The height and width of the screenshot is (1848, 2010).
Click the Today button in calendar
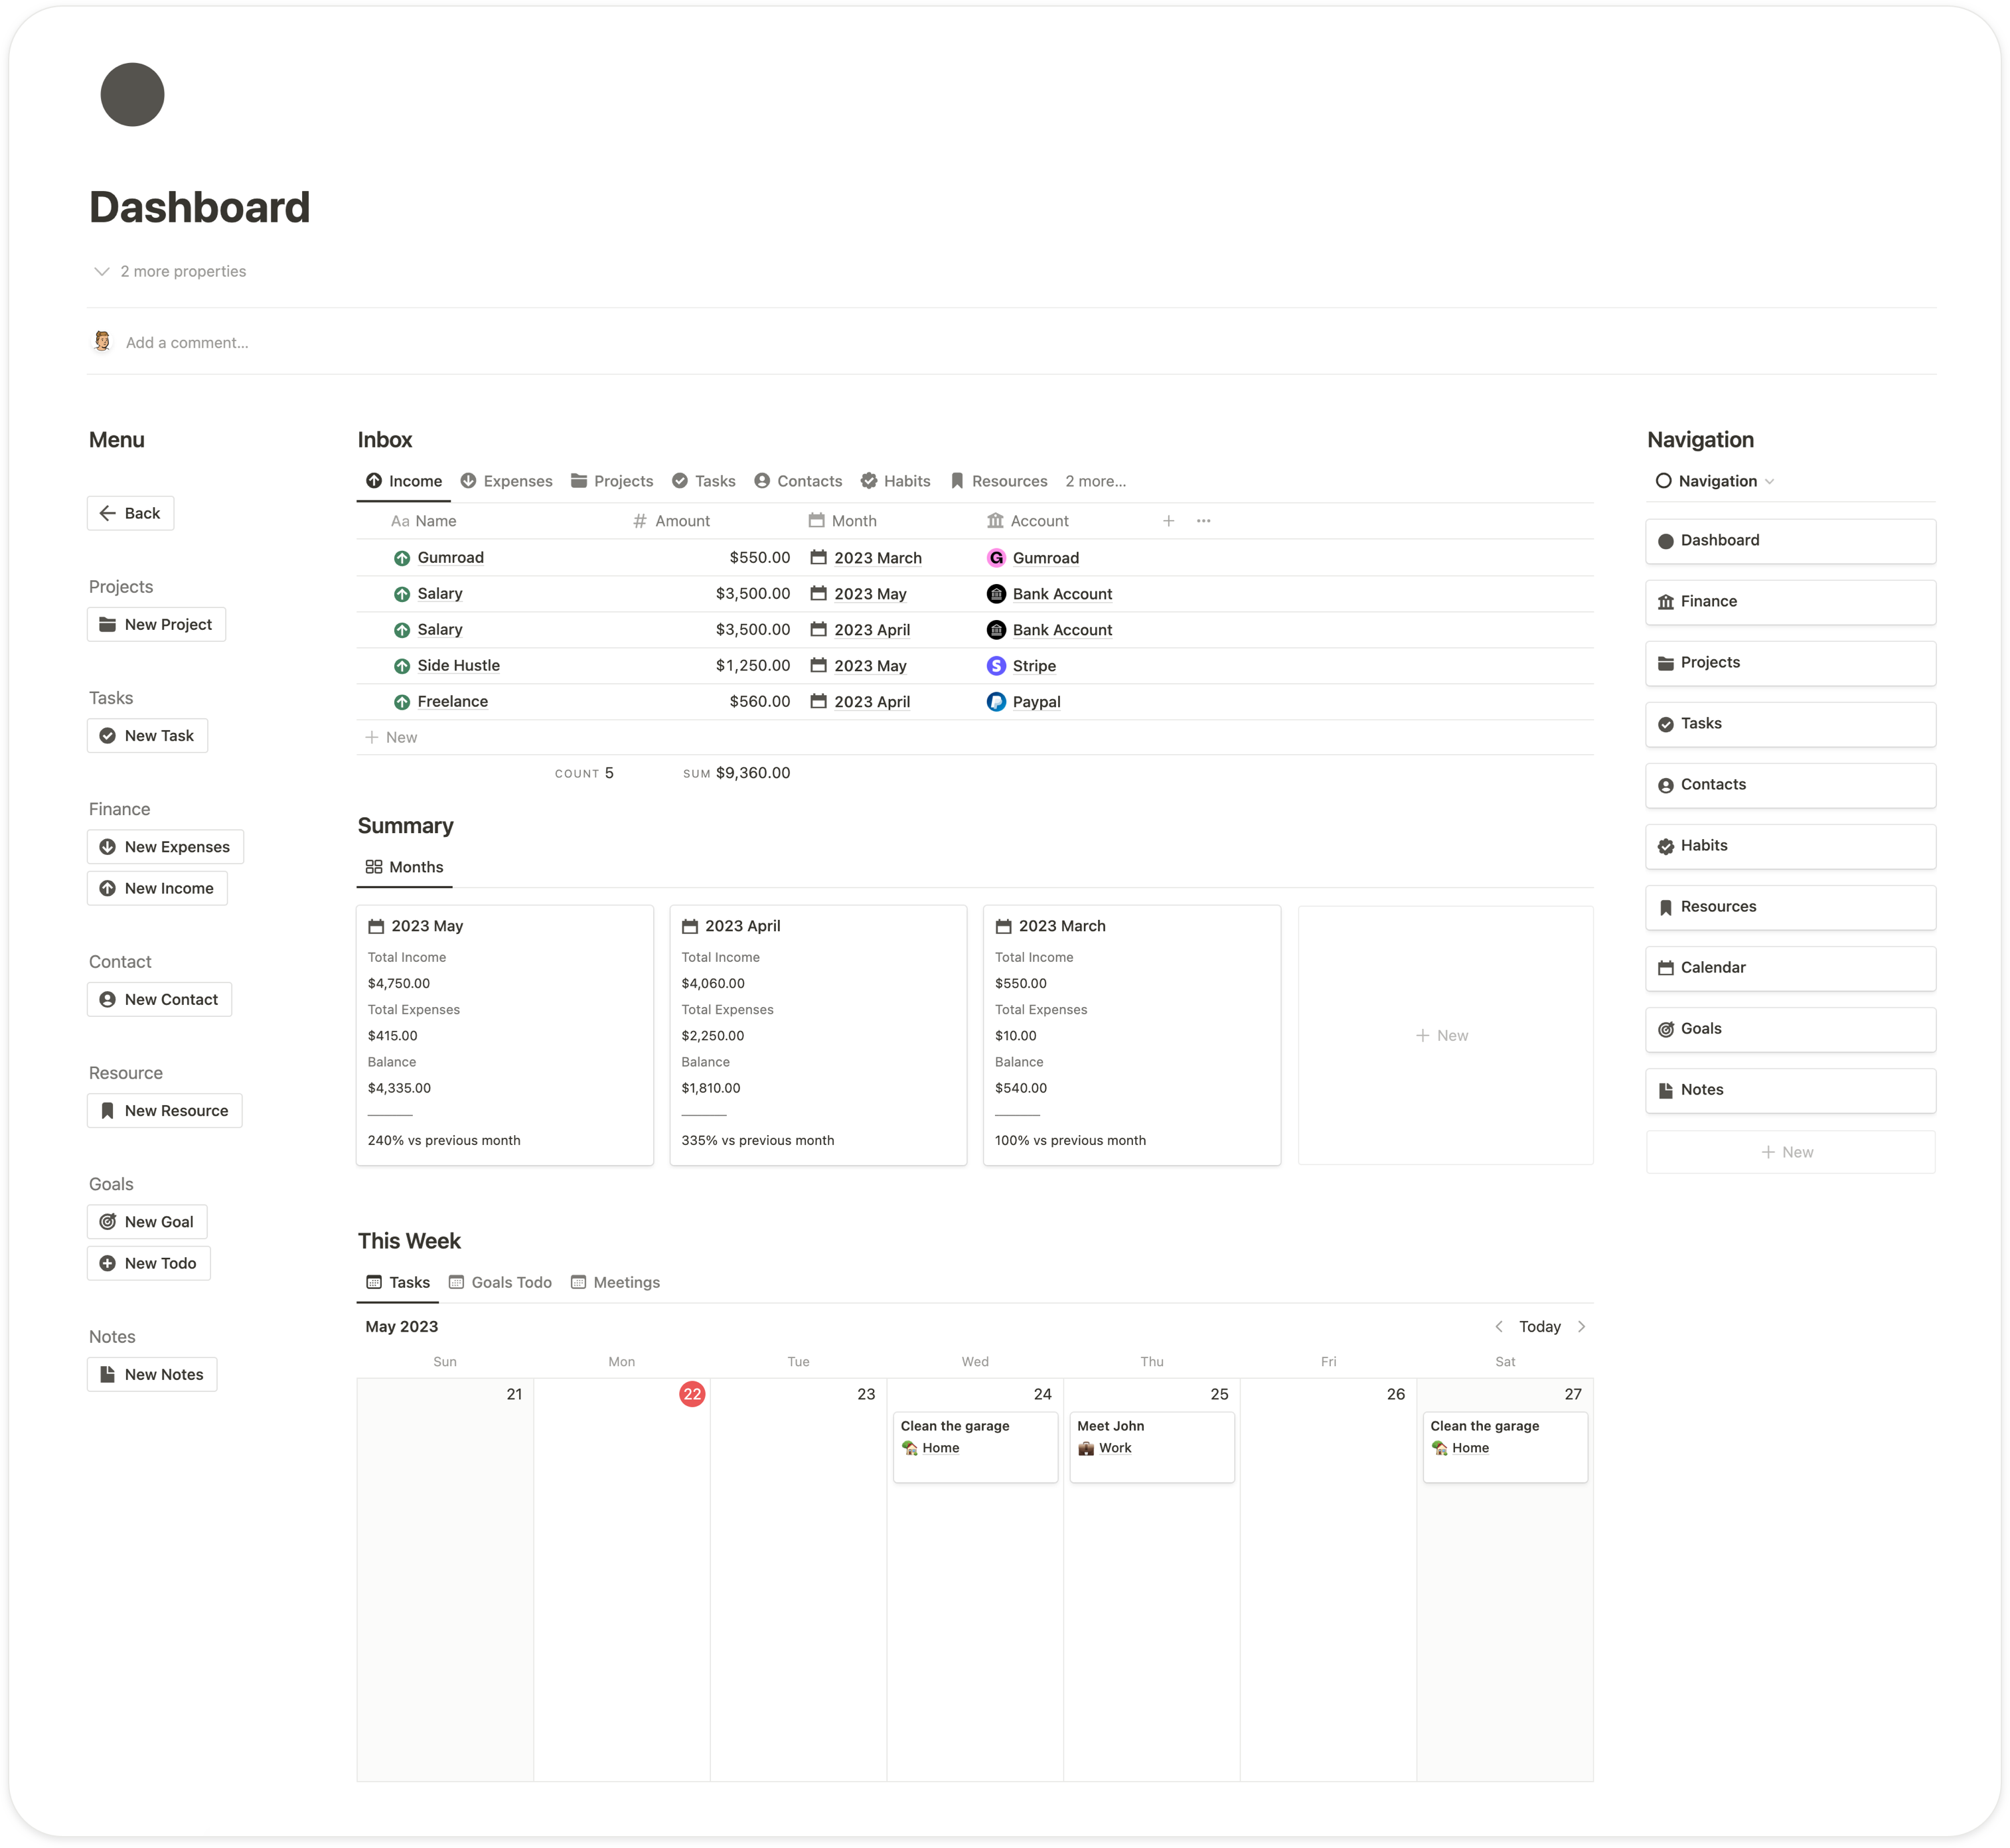click(1540, 1326)
